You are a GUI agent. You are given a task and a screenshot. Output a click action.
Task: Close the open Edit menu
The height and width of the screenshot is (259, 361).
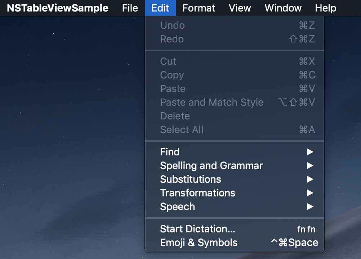pyautogui.click(x=160, y=8)
